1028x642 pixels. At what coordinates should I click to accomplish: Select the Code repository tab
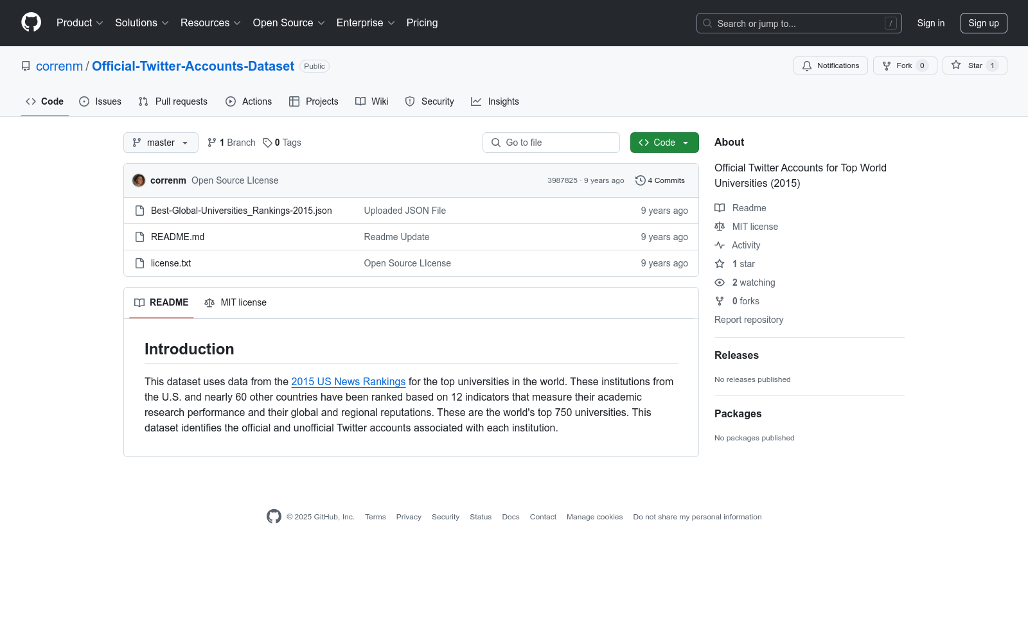pos(45,101)
